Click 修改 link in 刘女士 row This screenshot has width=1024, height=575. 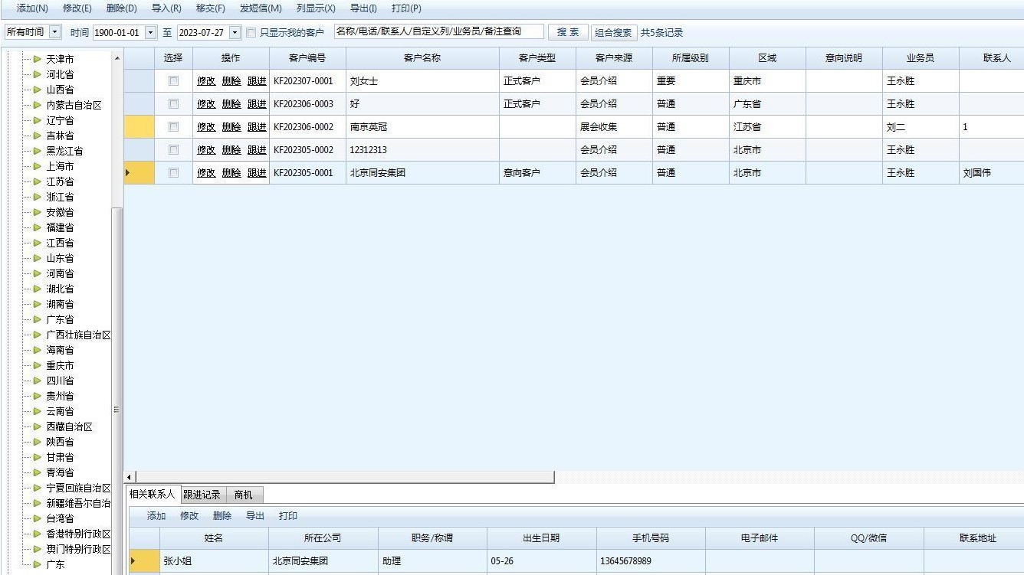click(206, 81)
